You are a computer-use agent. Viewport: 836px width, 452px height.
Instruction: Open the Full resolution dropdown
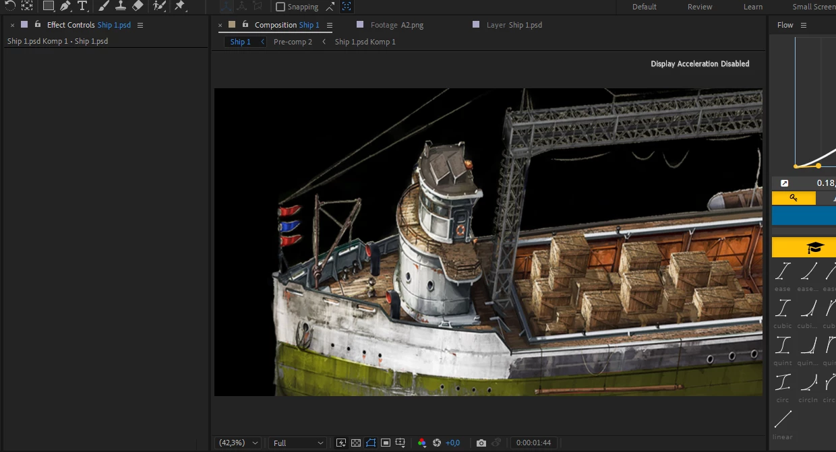297,443
